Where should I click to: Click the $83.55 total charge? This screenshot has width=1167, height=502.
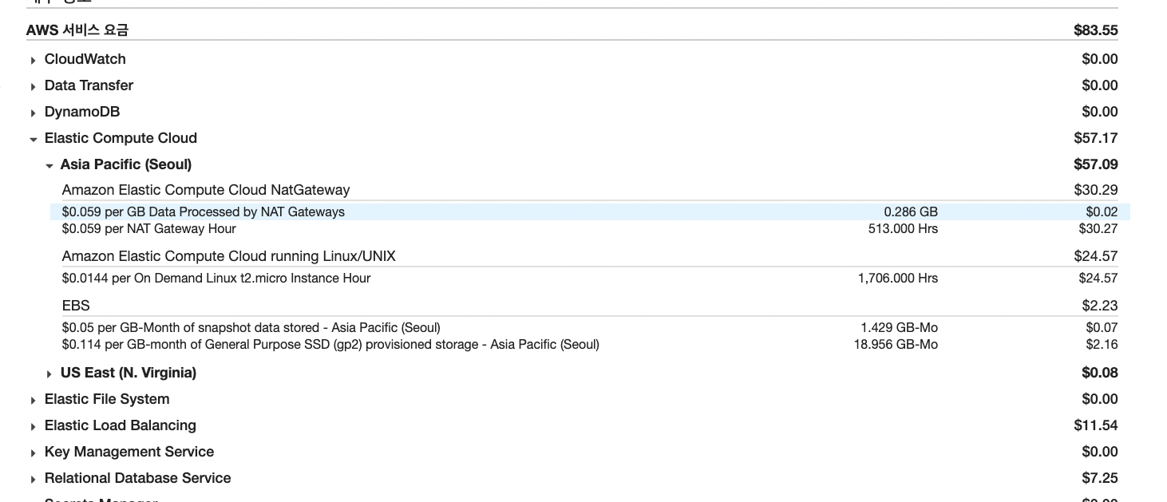(x=1096, y=30)
